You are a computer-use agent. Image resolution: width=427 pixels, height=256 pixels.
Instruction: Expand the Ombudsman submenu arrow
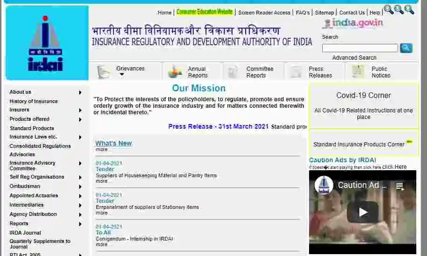coord(80,187)
